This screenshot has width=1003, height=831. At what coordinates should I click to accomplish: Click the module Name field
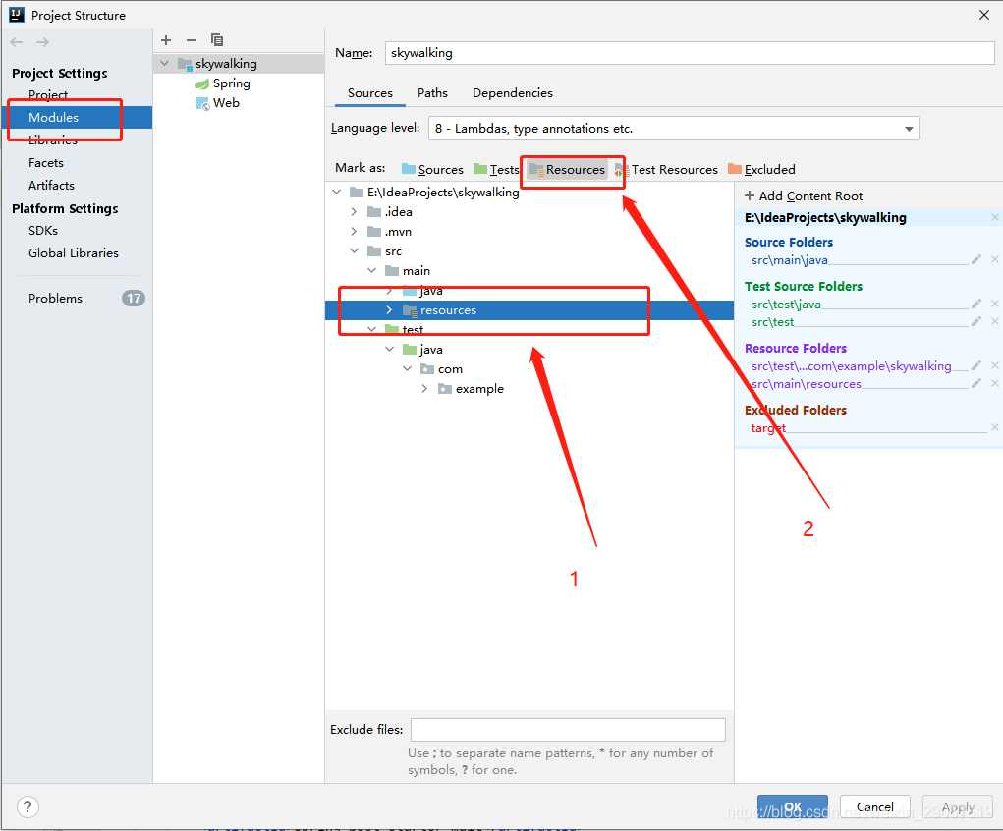tap(690, 53)
